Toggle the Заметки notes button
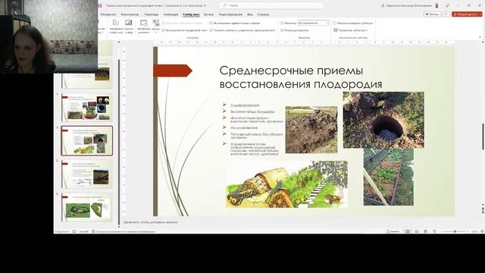This screenshot has height=273, width=485. [x=393, y=231]
